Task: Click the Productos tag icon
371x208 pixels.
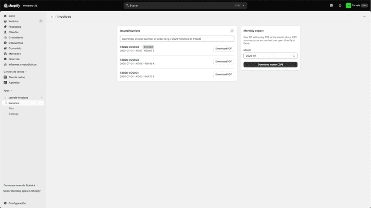Action: pos(5,27)
